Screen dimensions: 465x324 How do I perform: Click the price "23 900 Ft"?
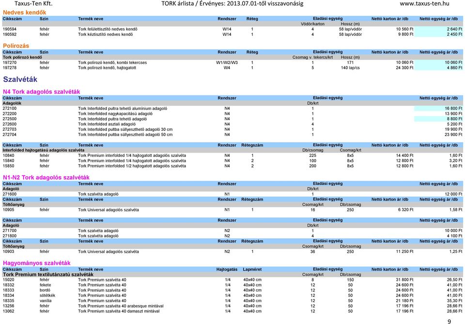tap(453, 135)
